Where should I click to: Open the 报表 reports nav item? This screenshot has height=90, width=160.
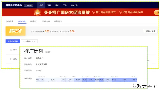(x=57, y=5)
